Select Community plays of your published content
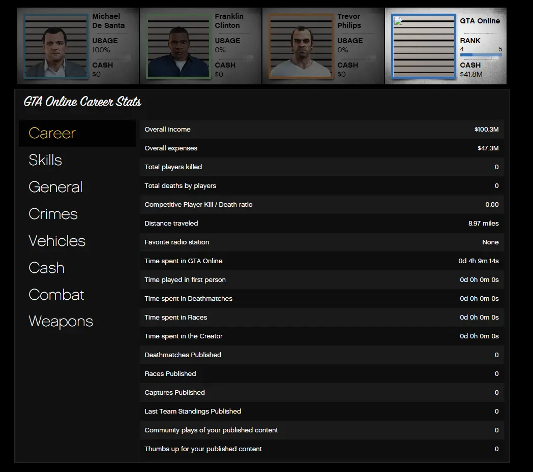The image size is (533, 472). pyautogui.click(x=321, y=430)
